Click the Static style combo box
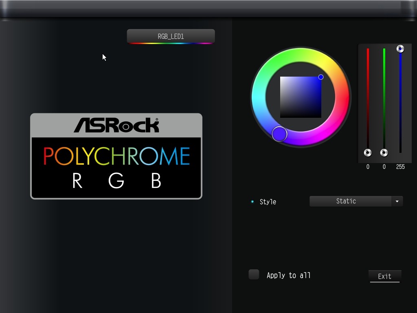Image resolution: width=417 pixels, height=313 pixels. point(356,201)
